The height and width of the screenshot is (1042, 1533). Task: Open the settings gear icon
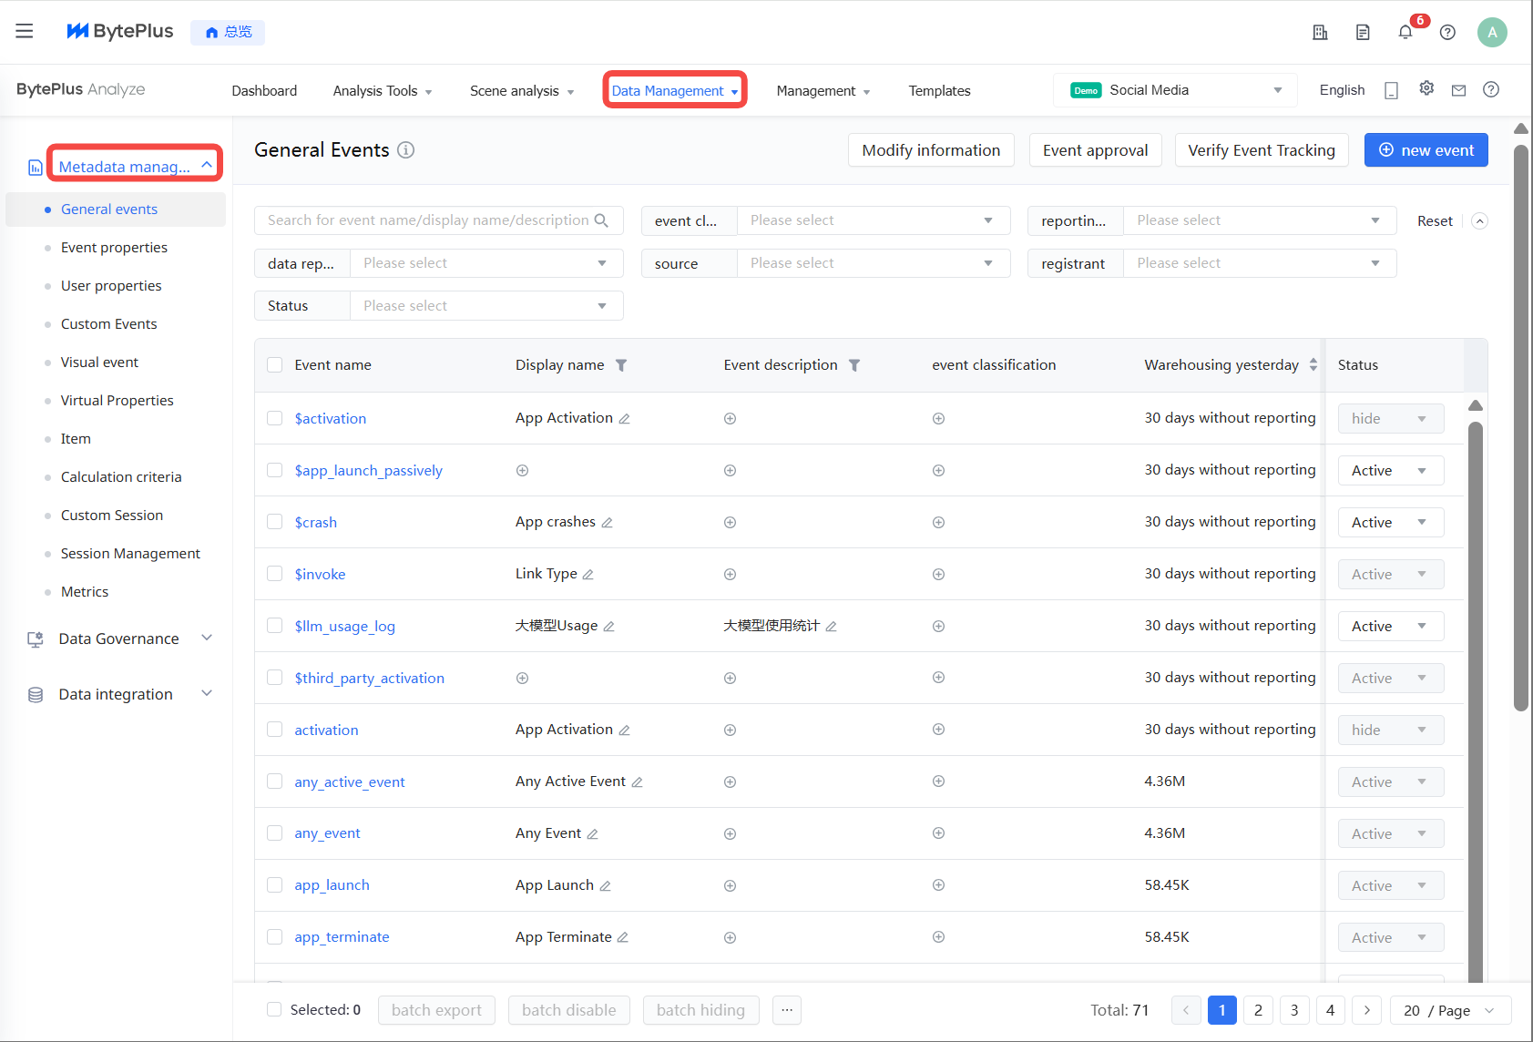pos(1426,88)
